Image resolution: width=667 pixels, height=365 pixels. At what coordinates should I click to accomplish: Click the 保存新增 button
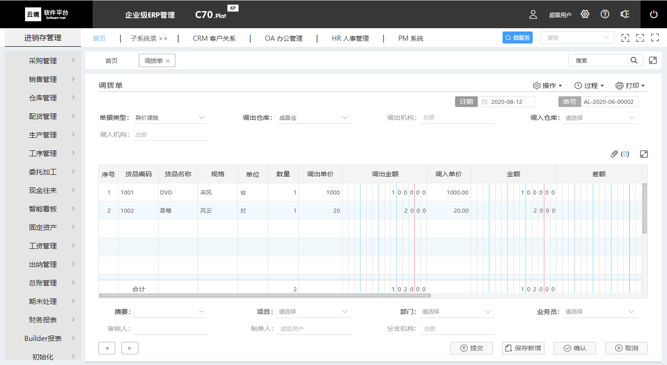523,348
